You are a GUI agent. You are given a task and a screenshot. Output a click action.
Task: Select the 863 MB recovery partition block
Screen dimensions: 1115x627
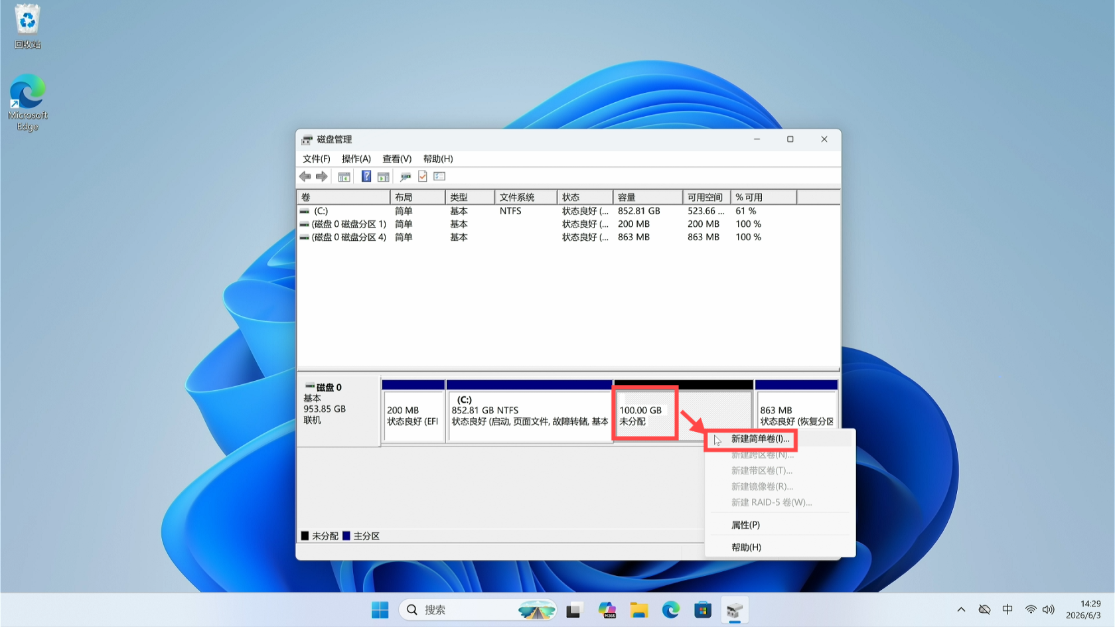(x=796, y=411)
